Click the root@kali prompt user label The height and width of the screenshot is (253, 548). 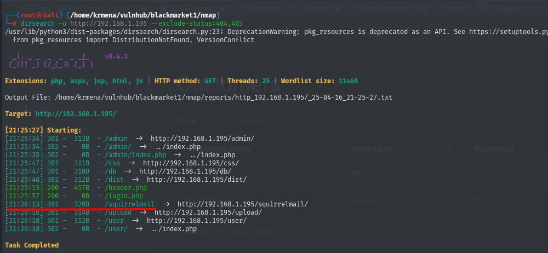pos(41,15)
